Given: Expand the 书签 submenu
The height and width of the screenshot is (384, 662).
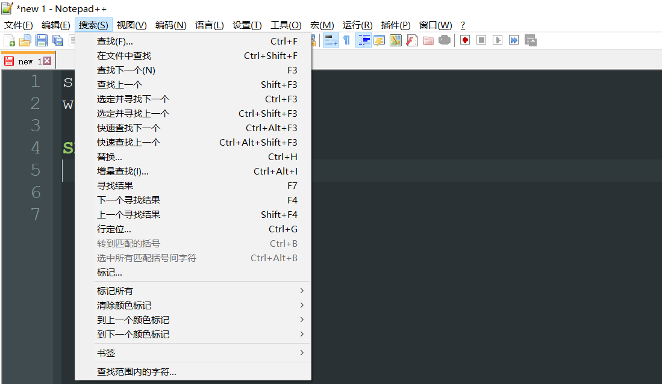Looking at the screenshot, I should (193, 353).
